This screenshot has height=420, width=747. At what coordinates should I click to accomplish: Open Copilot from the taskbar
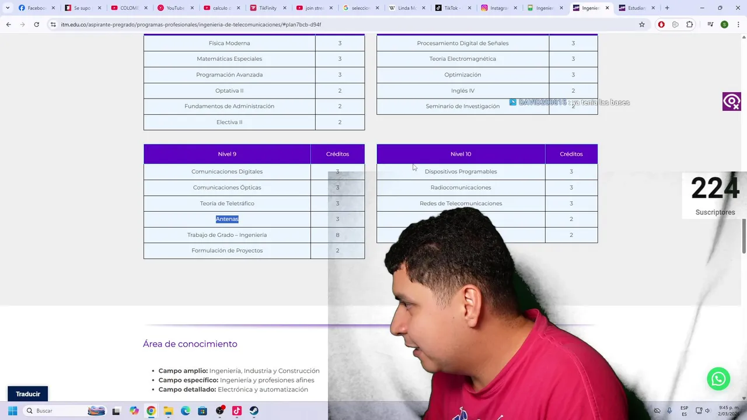click(x=134, y=411)
